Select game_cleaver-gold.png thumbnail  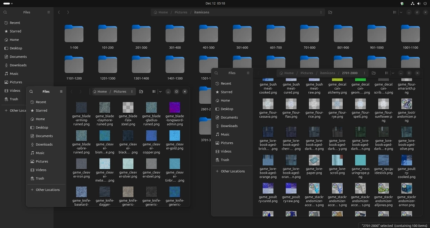point(175,136)
